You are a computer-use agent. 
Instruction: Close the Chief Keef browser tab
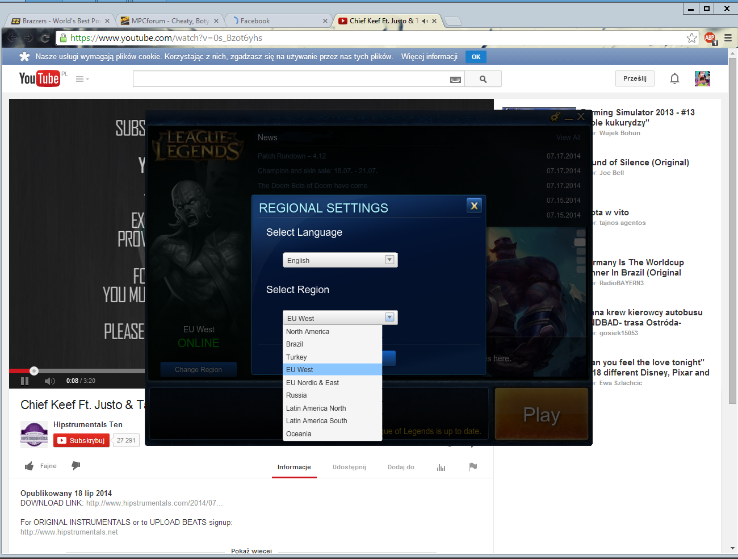434,21
